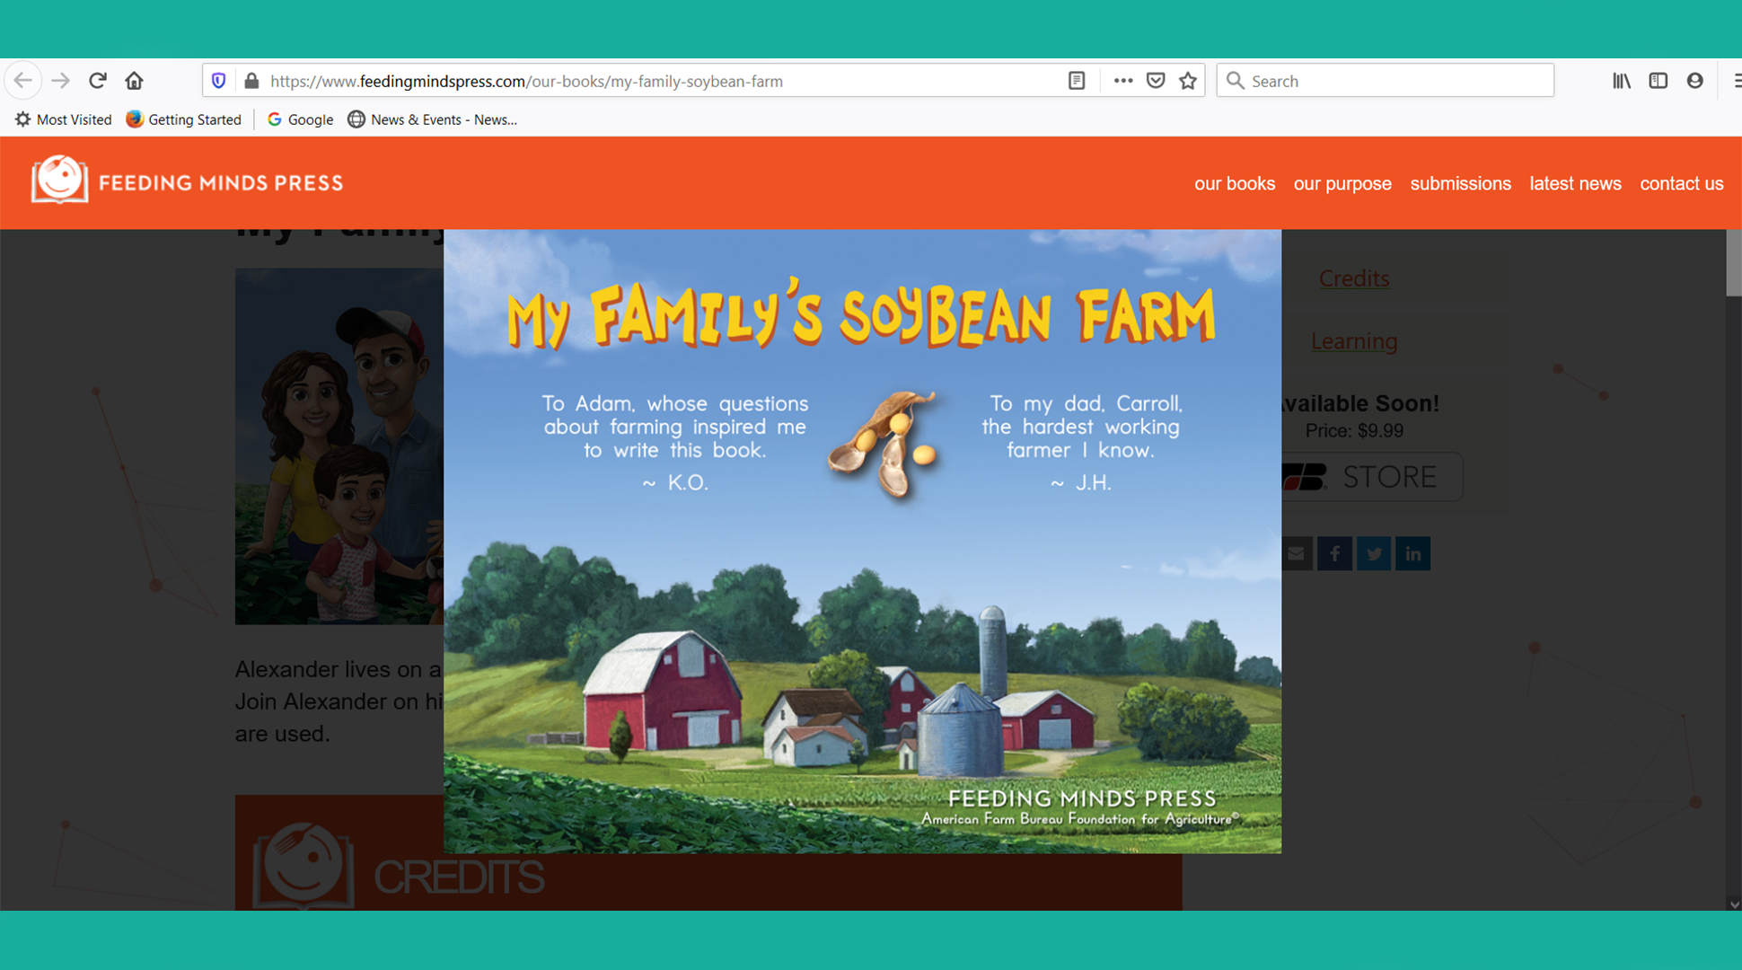Open News & Events bookmark
This screenshot has width=1742, height=970.
[x=433, y=119]
